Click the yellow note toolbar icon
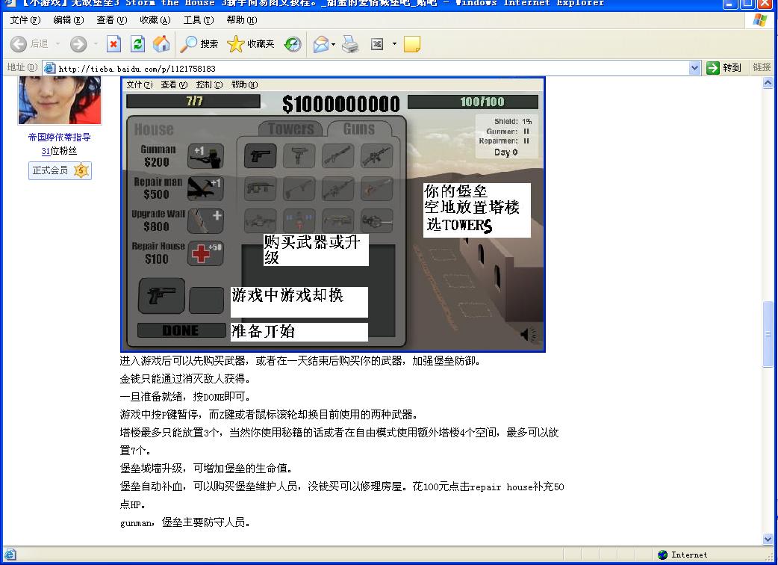This screenshot has width=778, height=565. click(412, 44)
